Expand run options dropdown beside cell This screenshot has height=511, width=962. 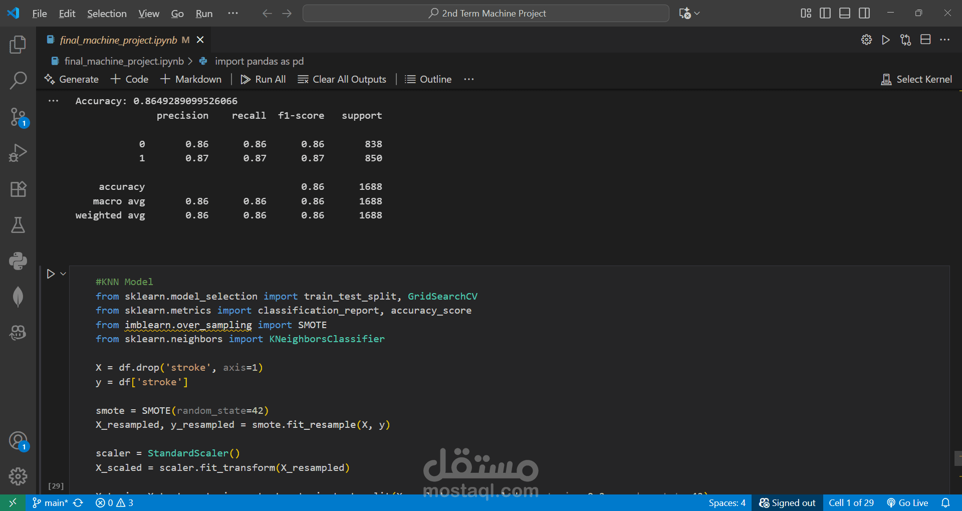tap(63, 274)
